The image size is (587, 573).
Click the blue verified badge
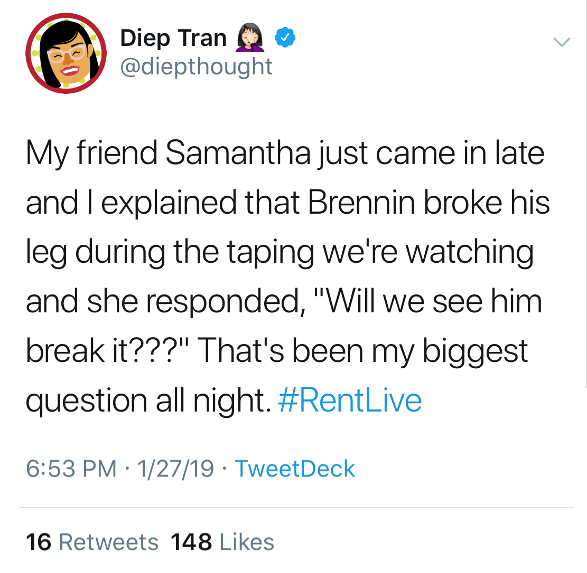click(285, 38)
